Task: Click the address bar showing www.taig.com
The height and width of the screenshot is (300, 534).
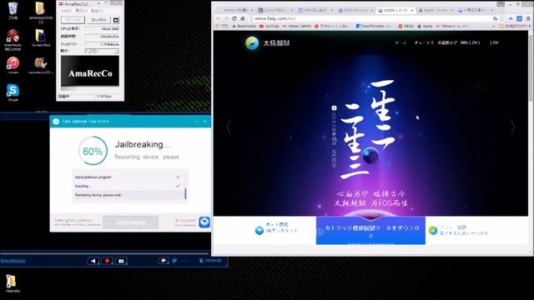Action: [370, 18]
